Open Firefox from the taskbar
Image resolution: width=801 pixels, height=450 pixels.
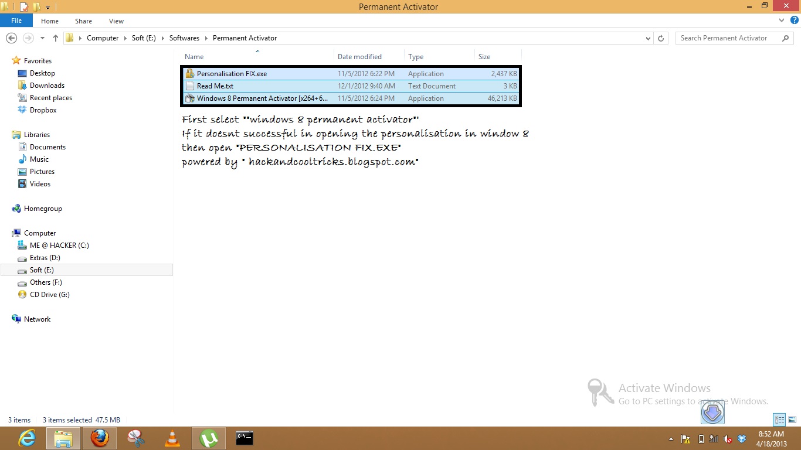pos(100,438)
